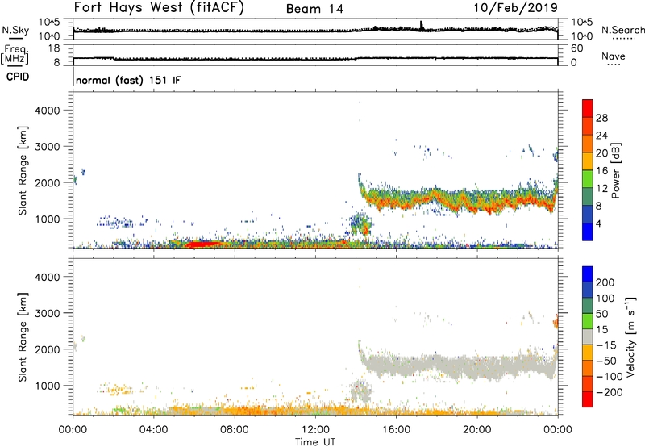This screenshot has height=447, width=645.
Task: Click the blue 4 dB power colorbar segment
Action: (x=588, y=232)
